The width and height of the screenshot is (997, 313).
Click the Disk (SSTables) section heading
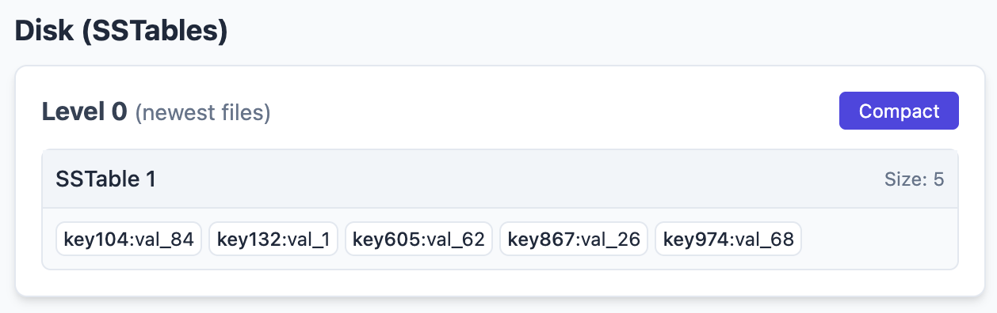click(121, 30)
